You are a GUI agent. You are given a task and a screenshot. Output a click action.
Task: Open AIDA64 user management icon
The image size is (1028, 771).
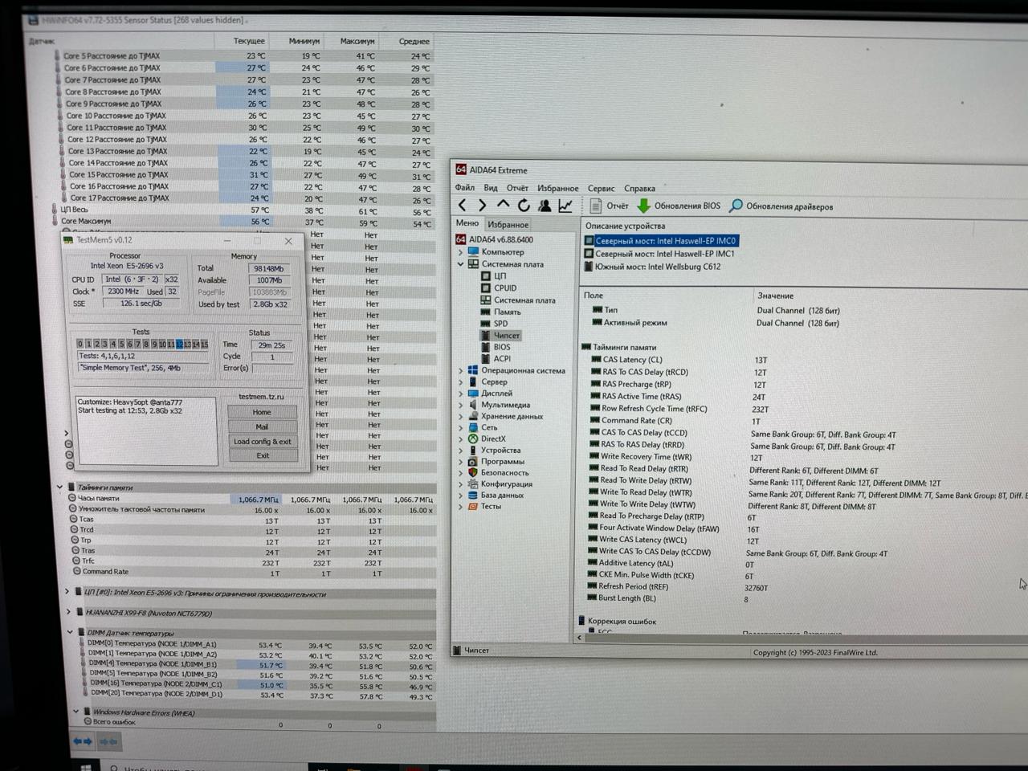tap(545, 206)
